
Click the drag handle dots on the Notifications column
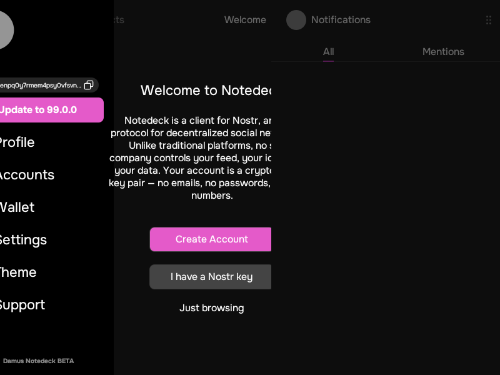pyautogui.click(x=489, y=20)
